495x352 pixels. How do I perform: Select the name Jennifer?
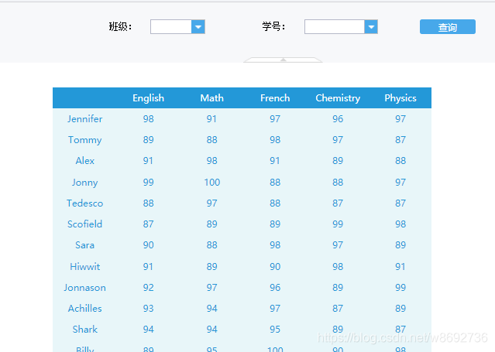[84, 119]
